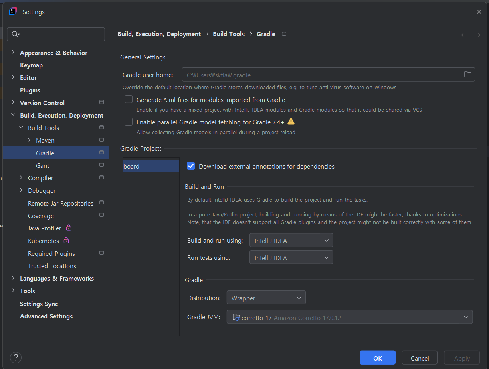Click the settings search input field
The image size is (489, 369).
pos(57,34)
